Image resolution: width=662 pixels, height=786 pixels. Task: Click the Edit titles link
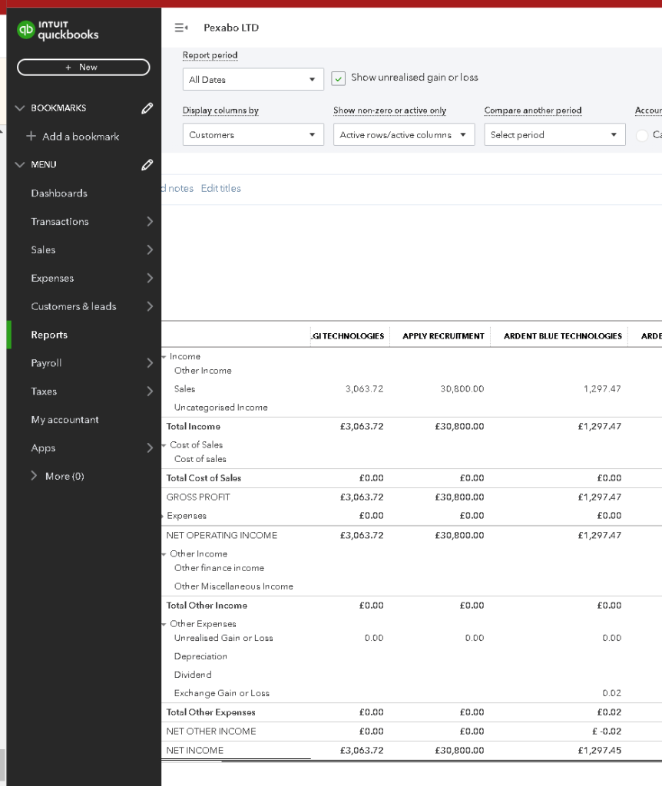[x=221, y=189]
